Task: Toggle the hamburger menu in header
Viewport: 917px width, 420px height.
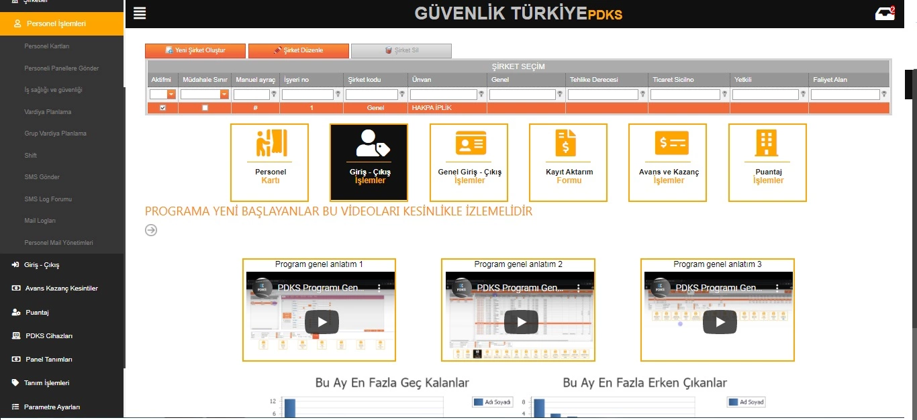Action: 140,13
